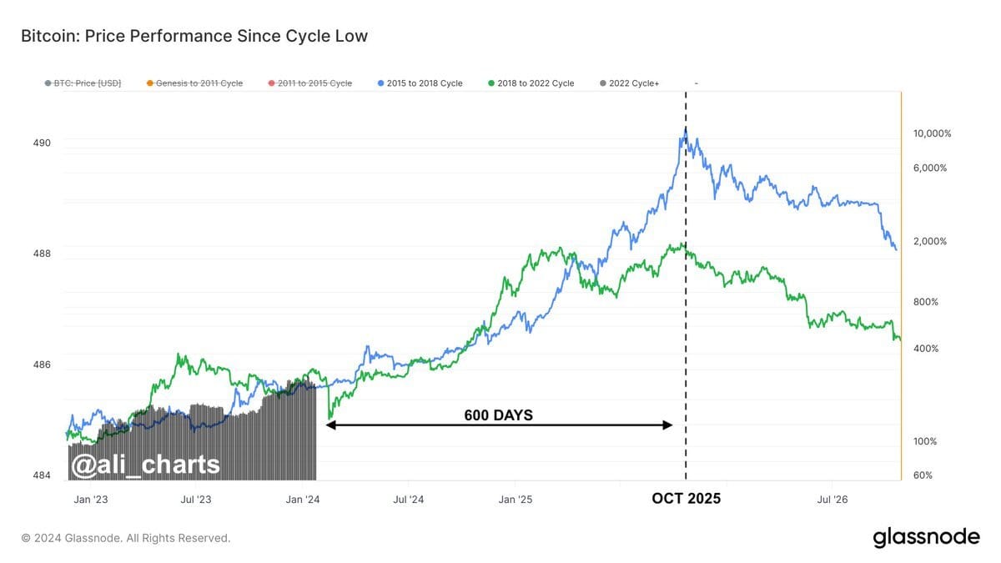Image resolution: width=1001 pixels, height=563 pixels.
Task: Click the Jan '25 x-axis label
Action: pos(516,499)
